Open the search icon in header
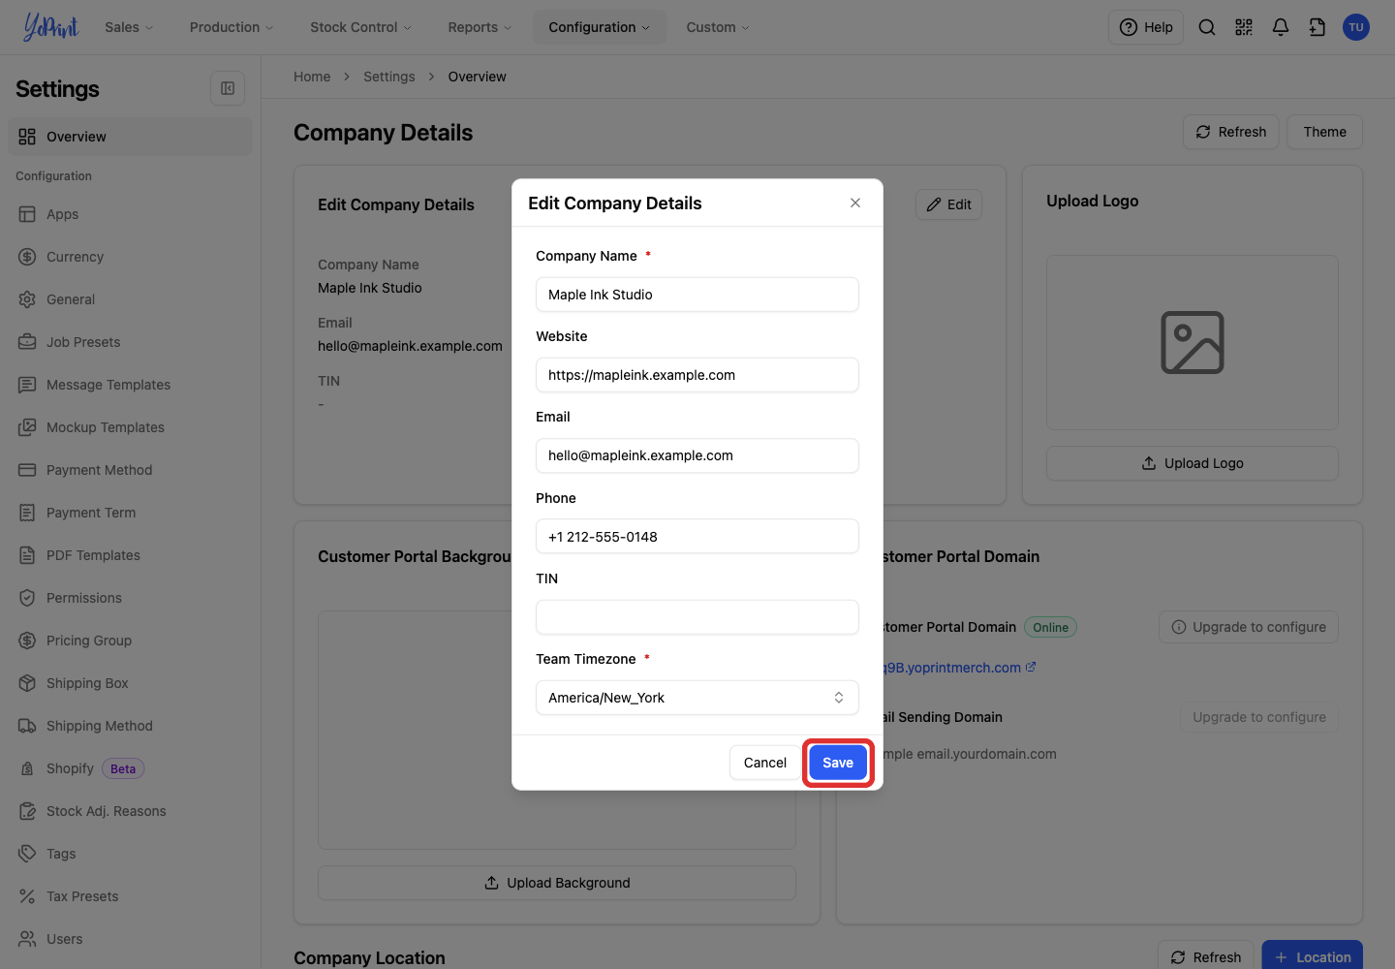The image size is (1395, 969). pyautogui.click(x=1207, y=27)
